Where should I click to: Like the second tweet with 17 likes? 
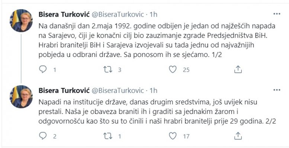173,136
